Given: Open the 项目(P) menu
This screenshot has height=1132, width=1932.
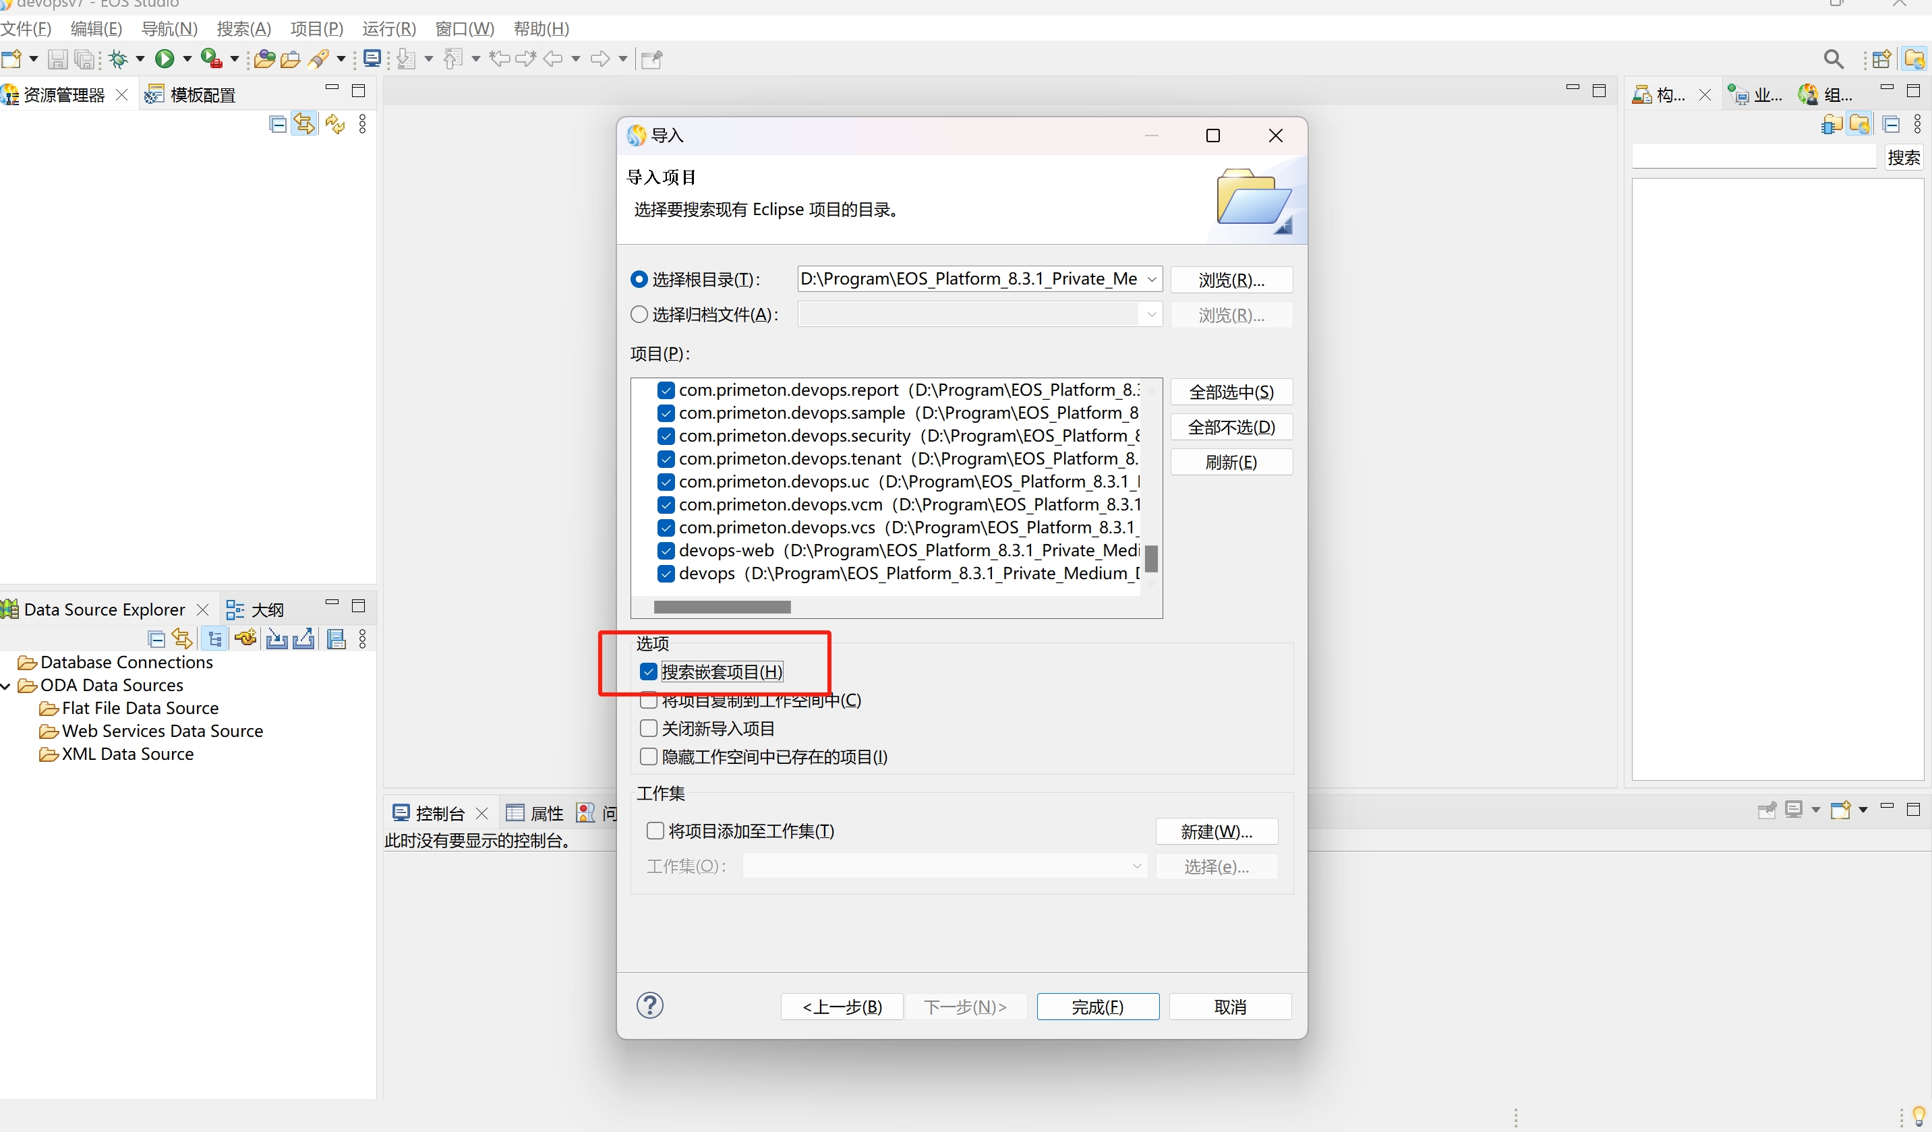Looking at the screenshot, I should pos(316,28).
